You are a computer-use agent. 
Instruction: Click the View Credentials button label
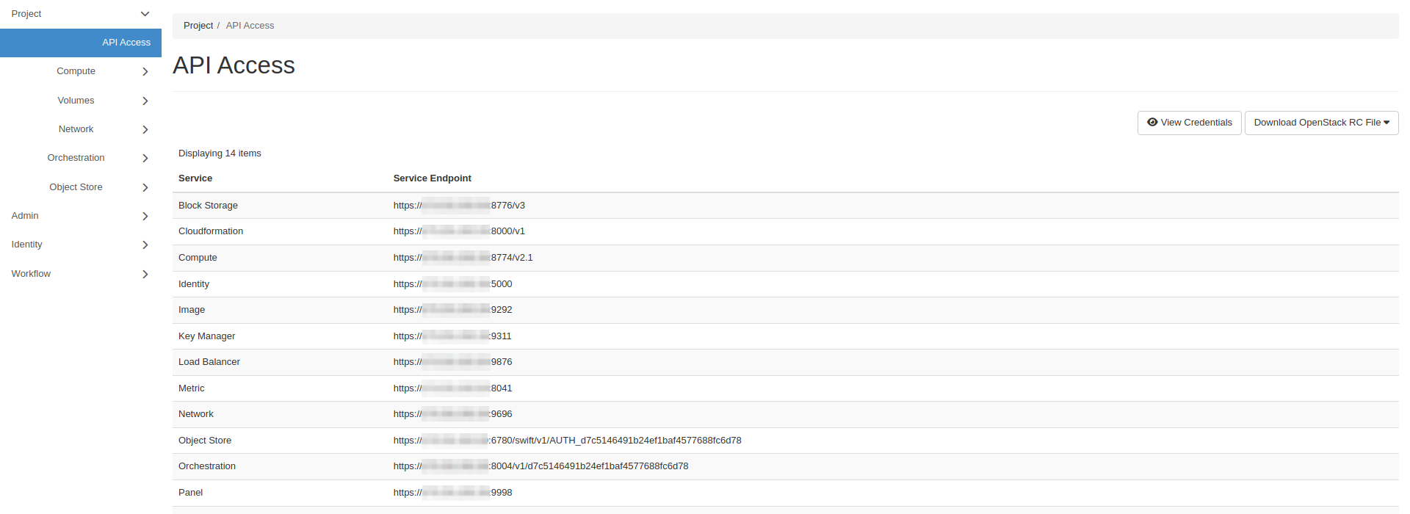pos(1196,123)
